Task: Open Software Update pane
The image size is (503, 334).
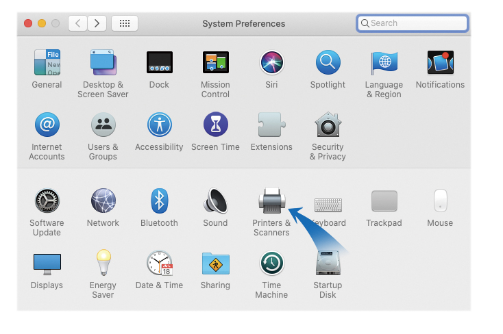Action: click(x=47, y=201)
